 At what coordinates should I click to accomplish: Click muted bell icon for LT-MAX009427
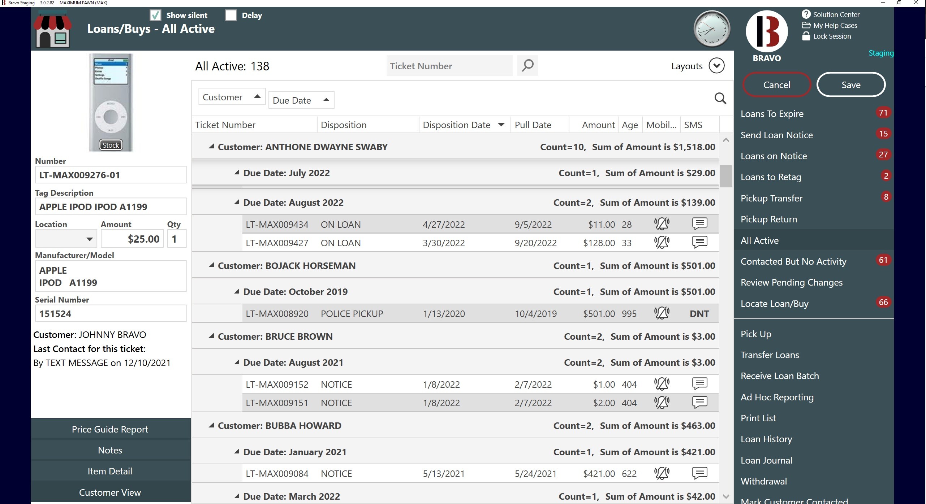click(662, 243)
